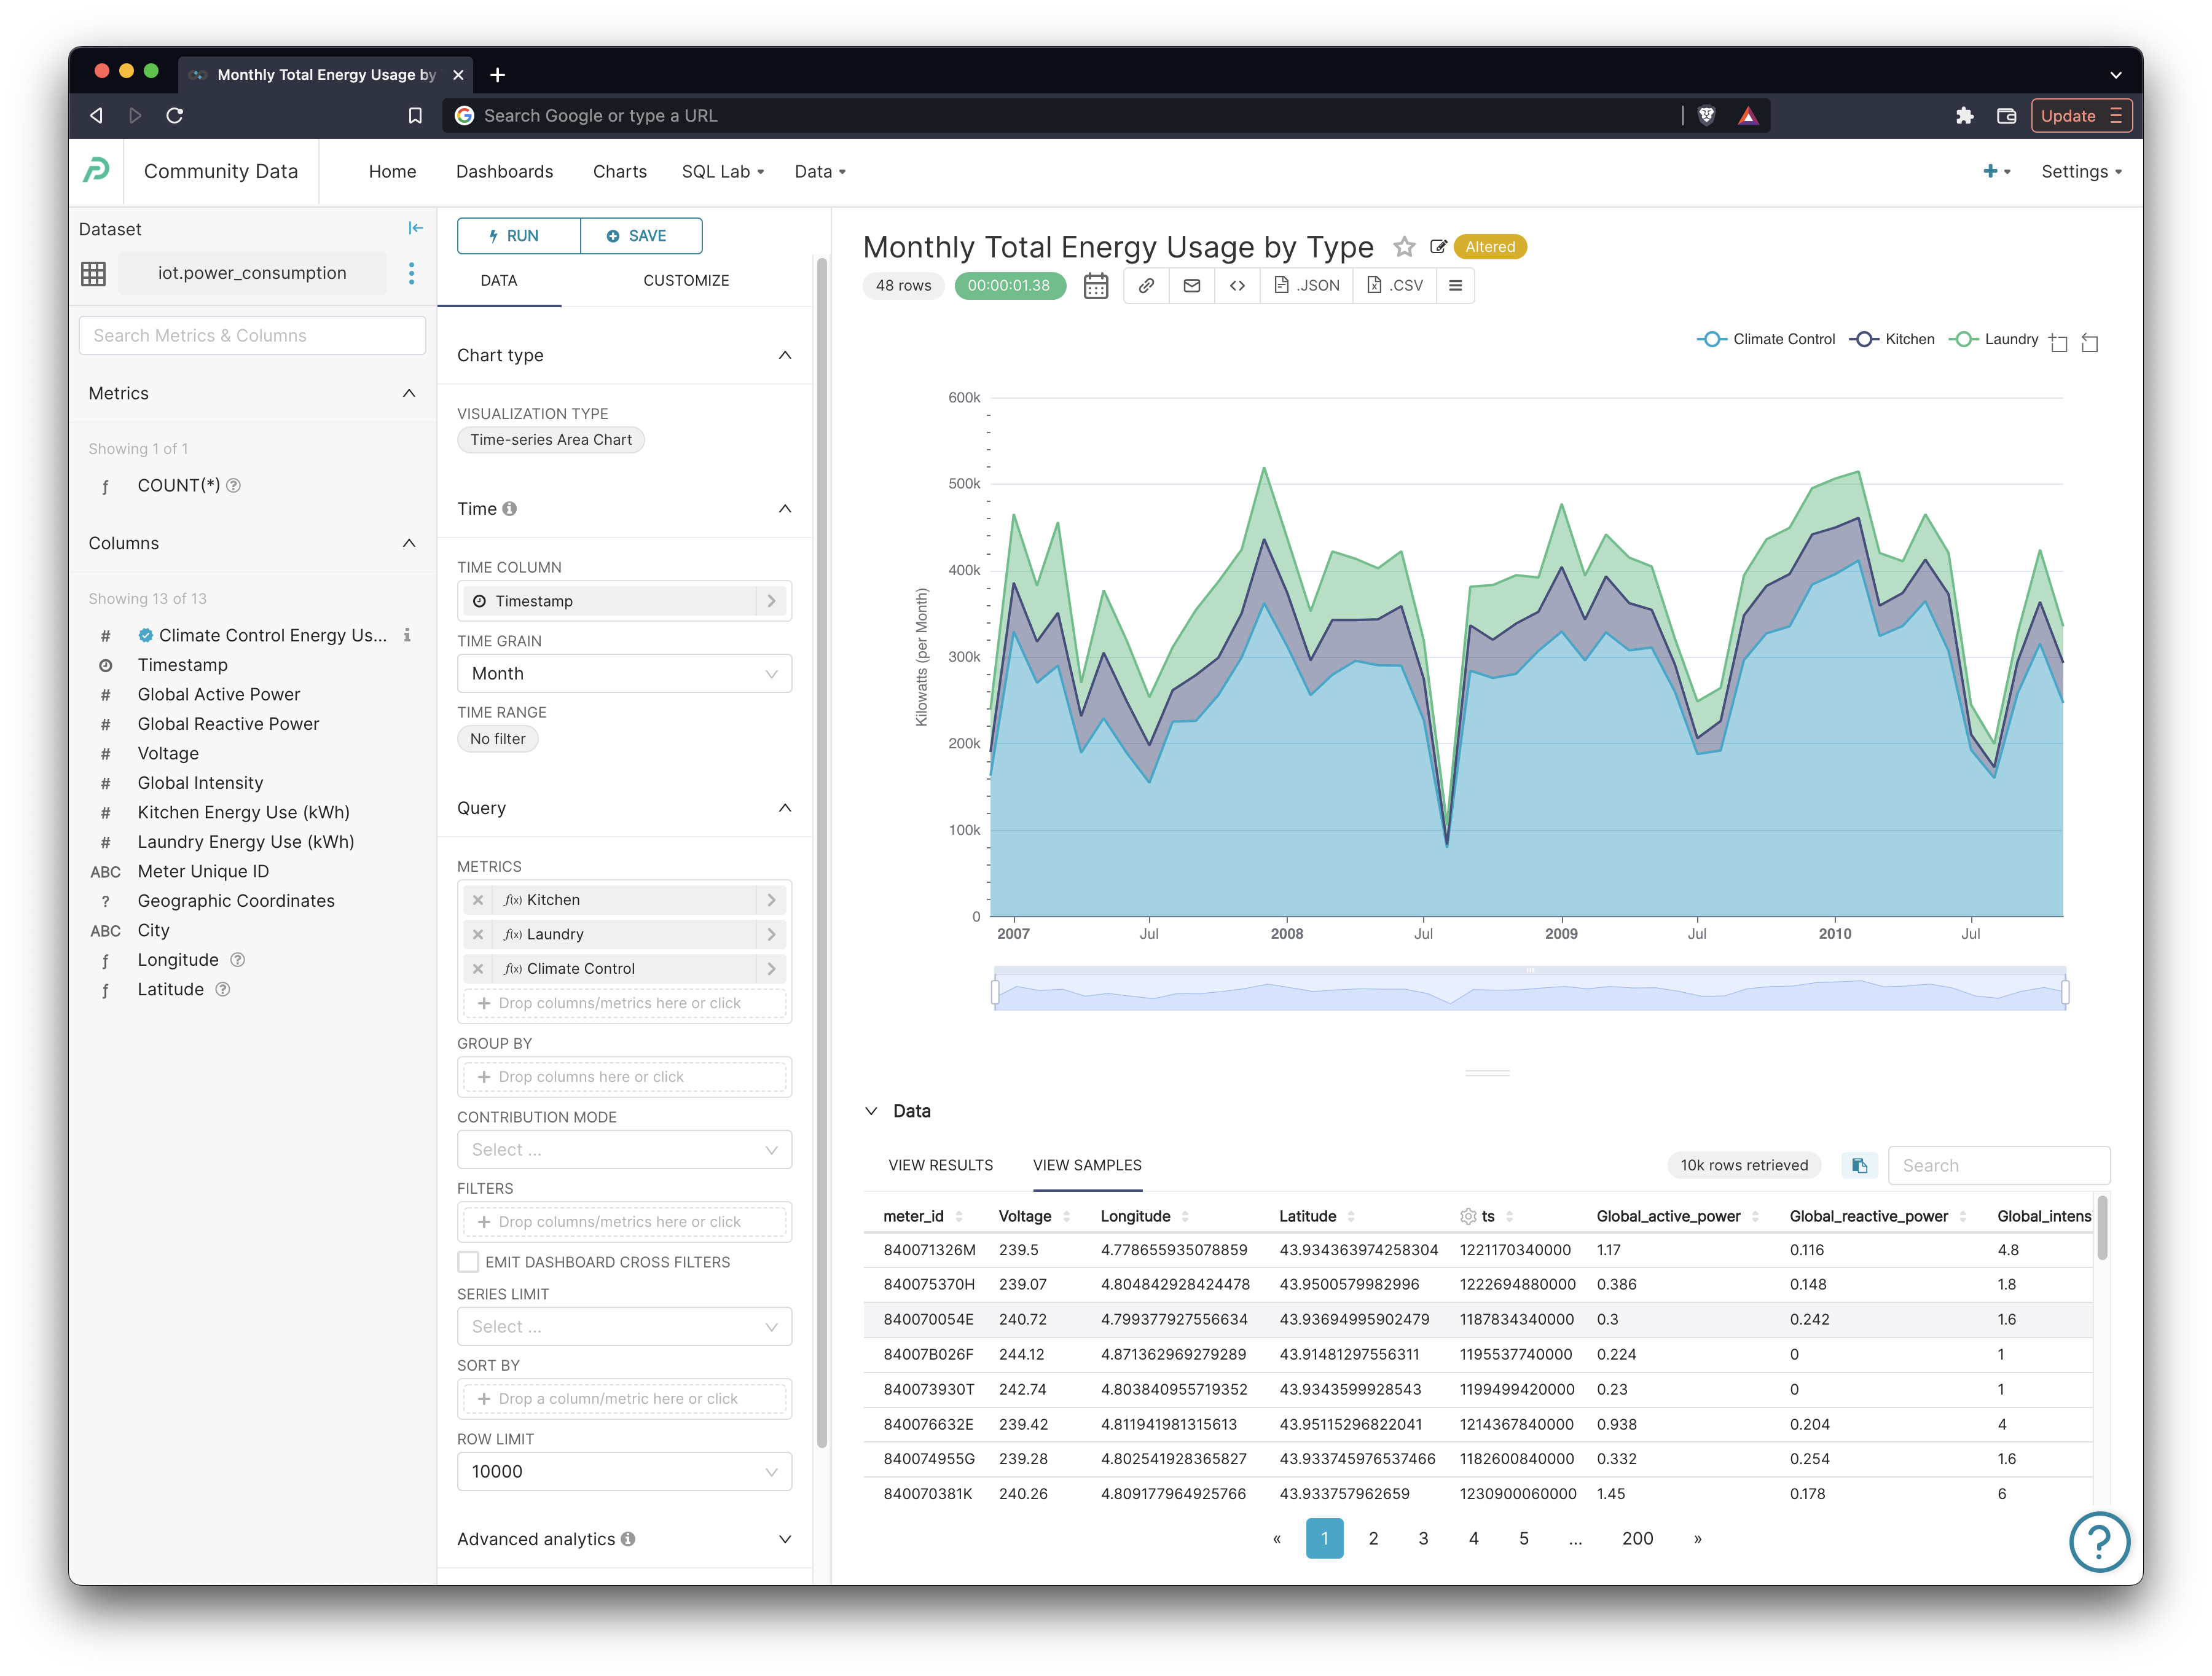Open the calendar annotation icon

(1096, 286)
